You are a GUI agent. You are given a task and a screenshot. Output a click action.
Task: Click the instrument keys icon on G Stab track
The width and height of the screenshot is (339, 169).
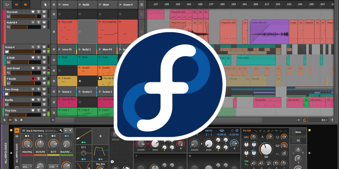pyautogui.click(x=8, y=62)
